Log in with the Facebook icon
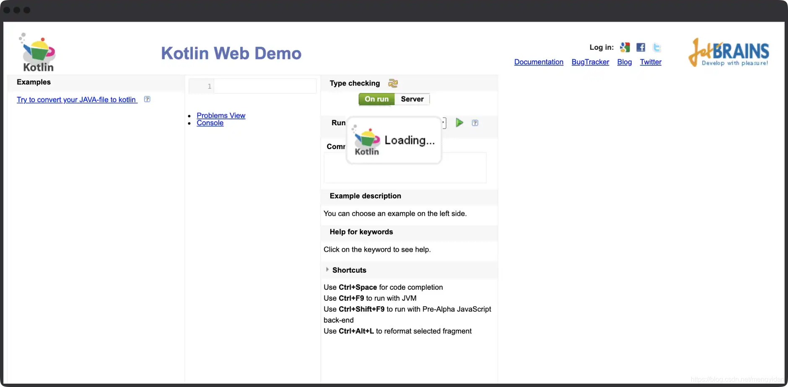The image size is (788, 387). click(640, 47)
